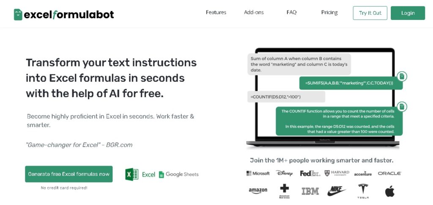The height and width of the screenshot is (205, 433).
Task: Click Generate free Excel formulas now
Action: 69,174
